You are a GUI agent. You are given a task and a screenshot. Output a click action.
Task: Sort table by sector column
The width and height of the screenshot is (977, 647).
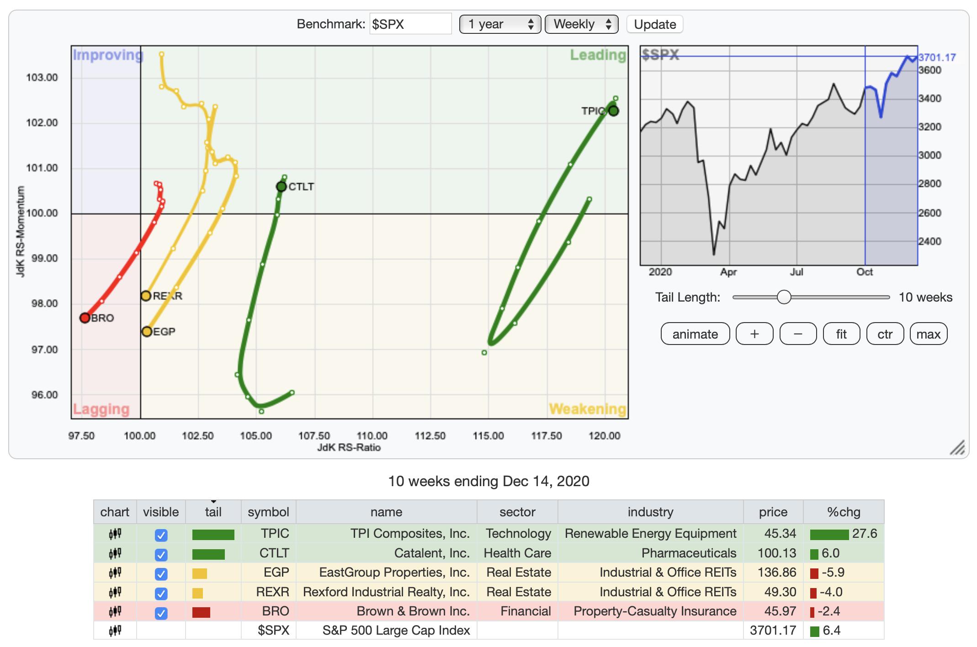pos(517,512)
